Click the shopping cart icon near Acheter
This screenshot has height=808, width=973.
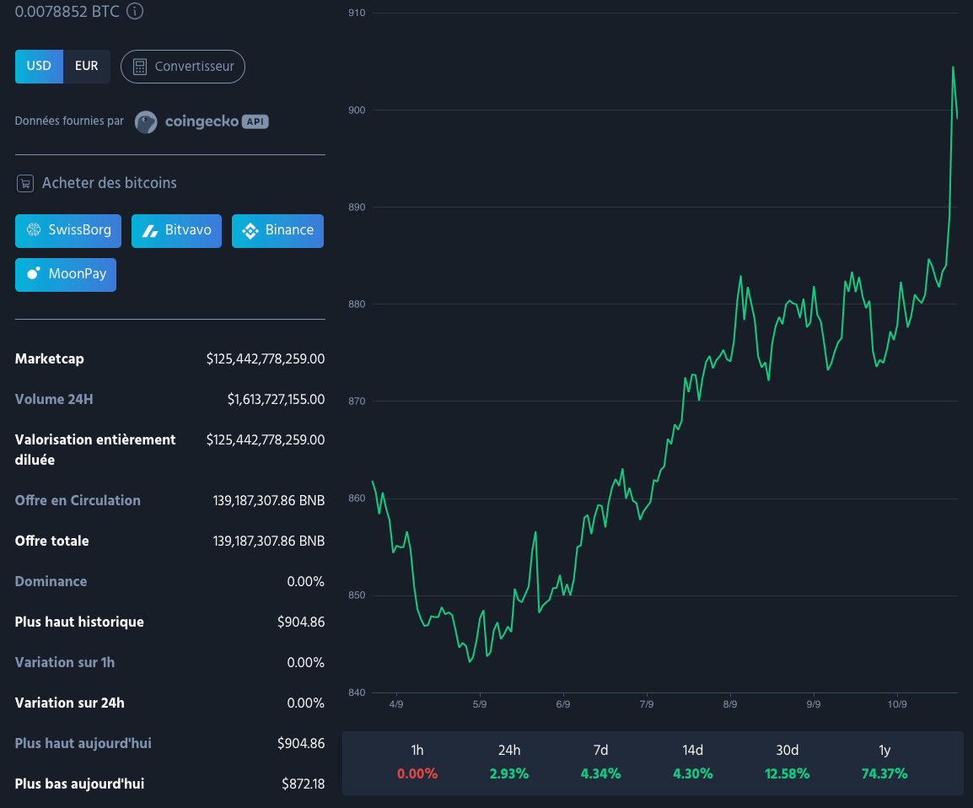[25, 183]
